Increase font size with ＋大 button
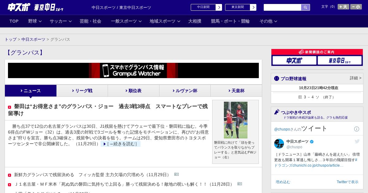This screenshot has height=193, width=368. click(343, 7)
